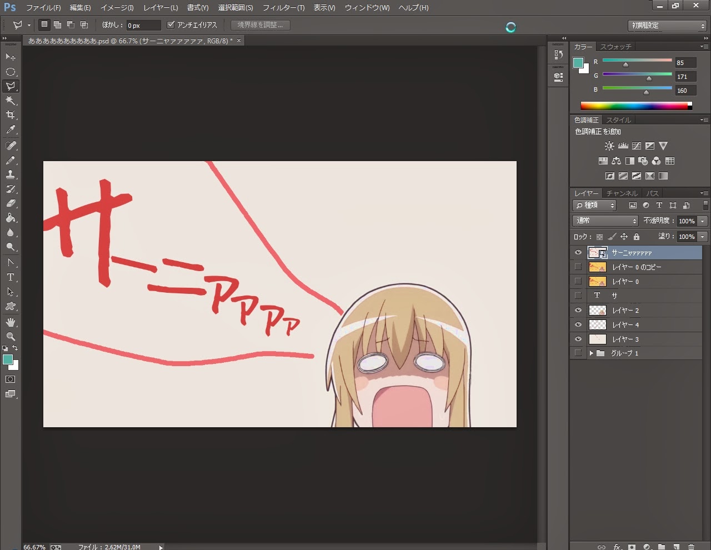Image resolution: width=711 pixels, height=550 pixels.
Task: Select the Healing Brush tool
Action: tap(11, 146)
